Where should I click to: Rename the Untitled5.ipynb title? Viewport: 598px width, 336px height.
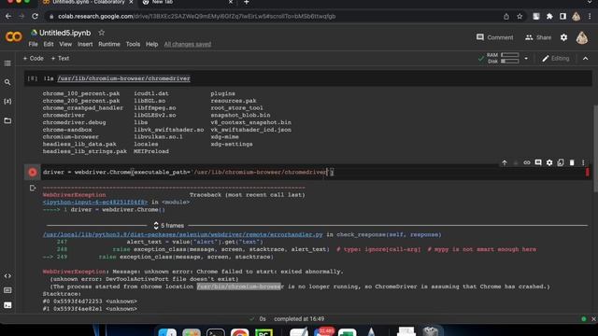65,33
